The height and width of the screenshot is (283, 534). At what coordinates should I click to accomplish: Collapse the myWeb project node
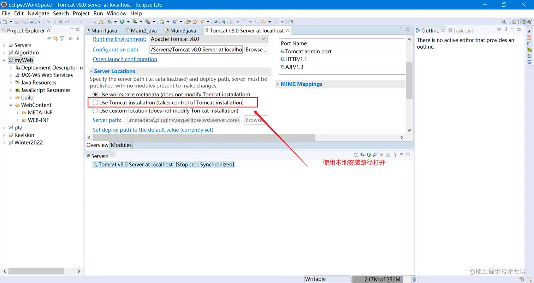click(4, 60)
